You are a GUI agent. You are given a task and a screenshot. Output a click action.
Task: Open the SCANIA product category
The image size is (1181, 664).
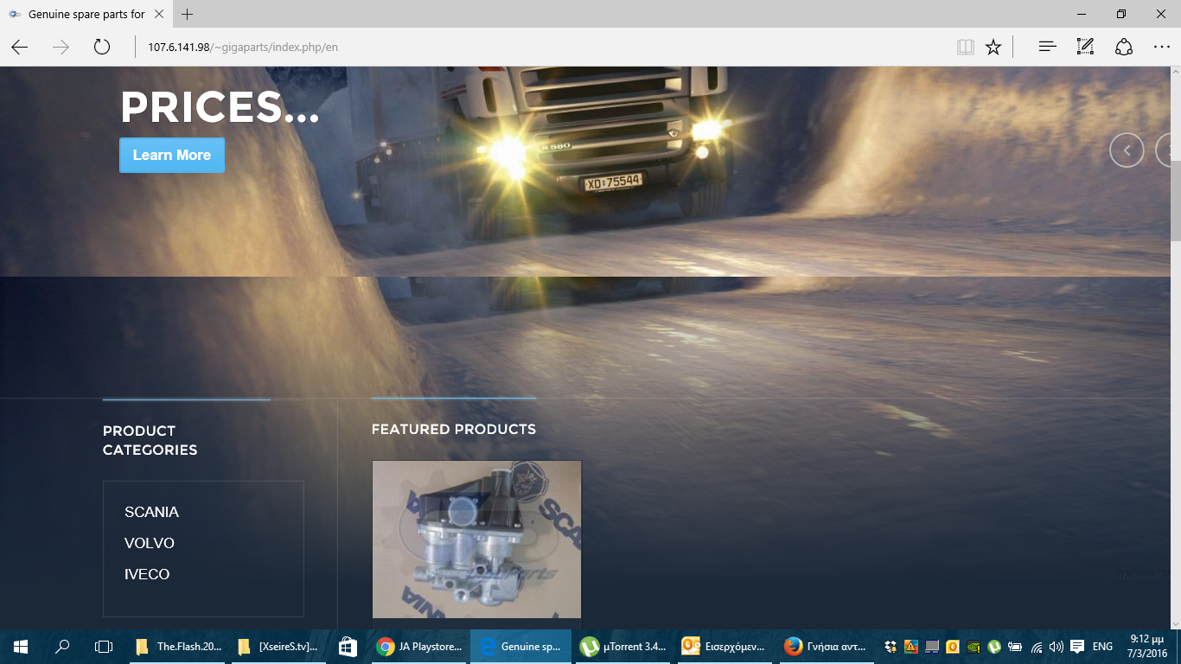(151, 512)
